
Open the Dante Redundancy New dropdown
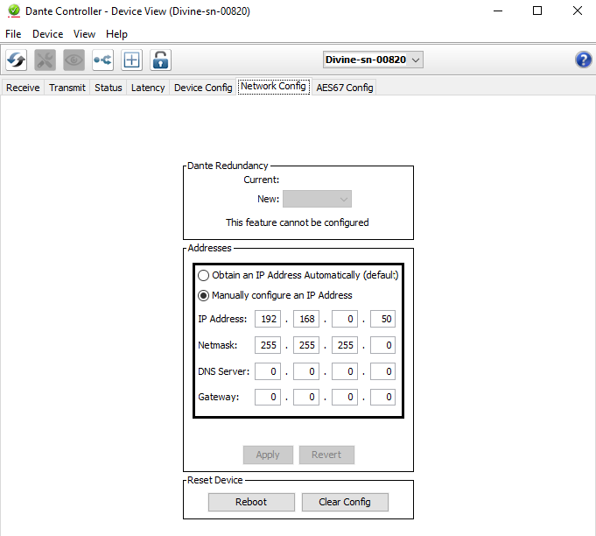tap(317, 199)
